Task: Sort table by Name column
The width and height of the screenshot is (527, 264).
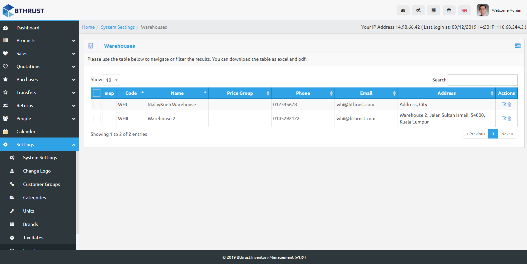Action: [x=177, y=93]
